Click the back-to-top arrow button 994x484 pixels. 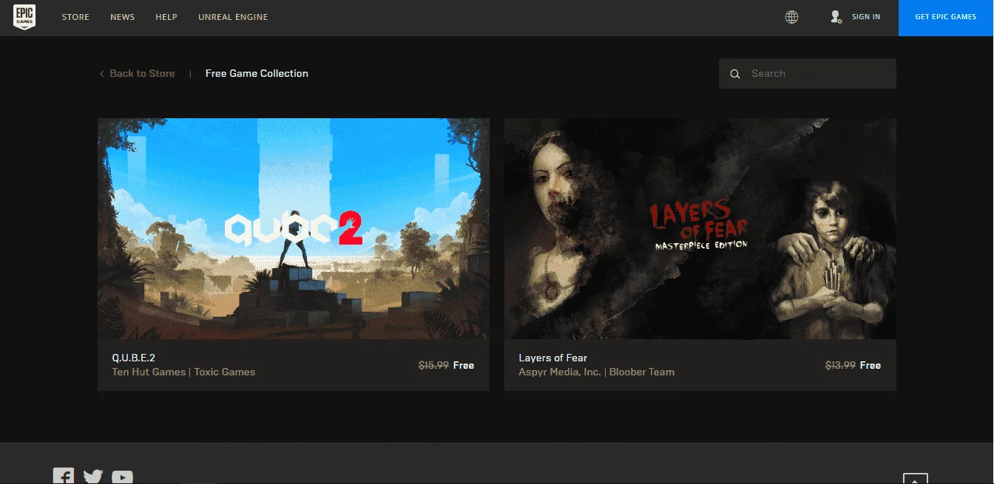point(916,479)
